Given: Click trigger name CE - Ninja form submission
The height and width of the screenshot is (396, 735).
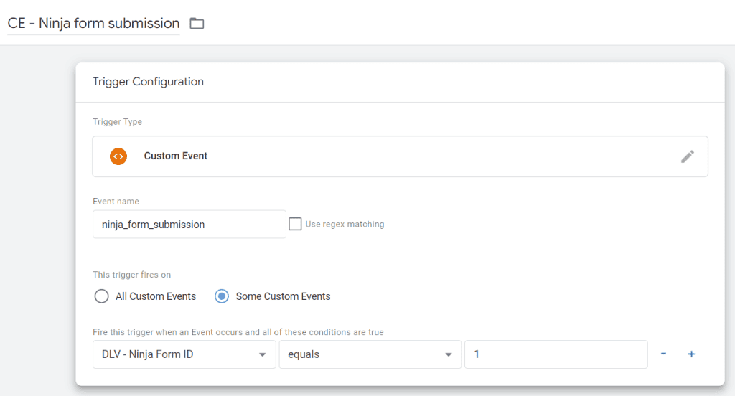Looking at the screenshot, I should coord(94,24).
